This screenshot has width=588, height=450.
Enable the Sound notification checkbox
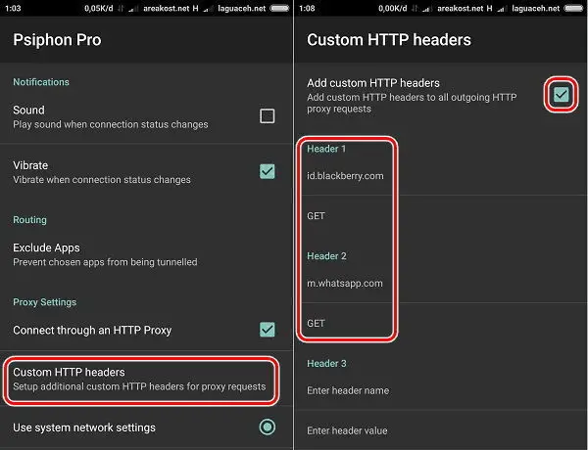click(x=267, y=116)
